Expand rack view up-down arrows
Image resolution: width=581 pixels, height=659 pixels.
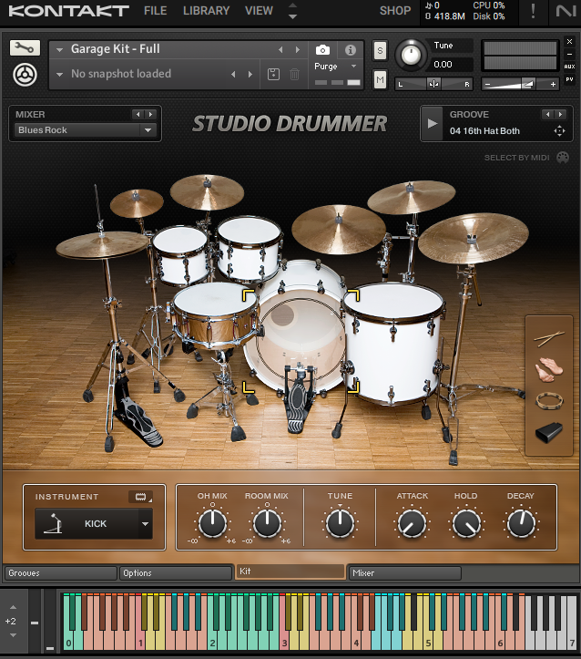point(292,11)
